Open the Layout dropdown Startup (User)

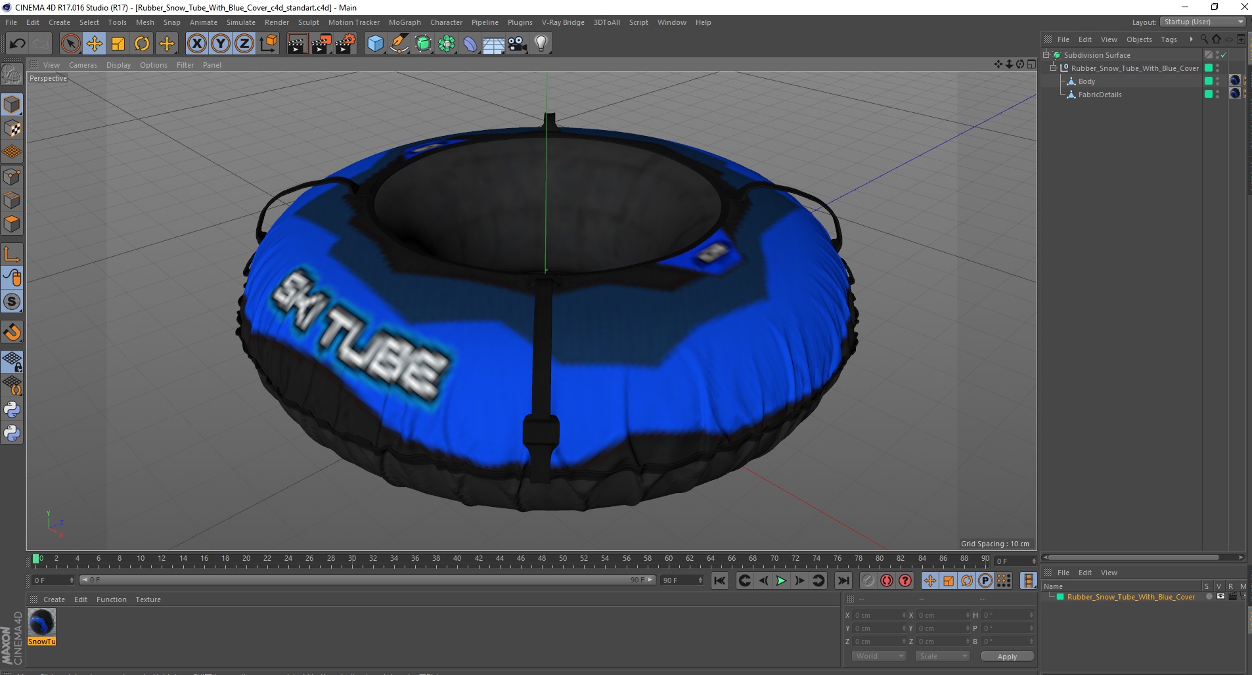1203,22
